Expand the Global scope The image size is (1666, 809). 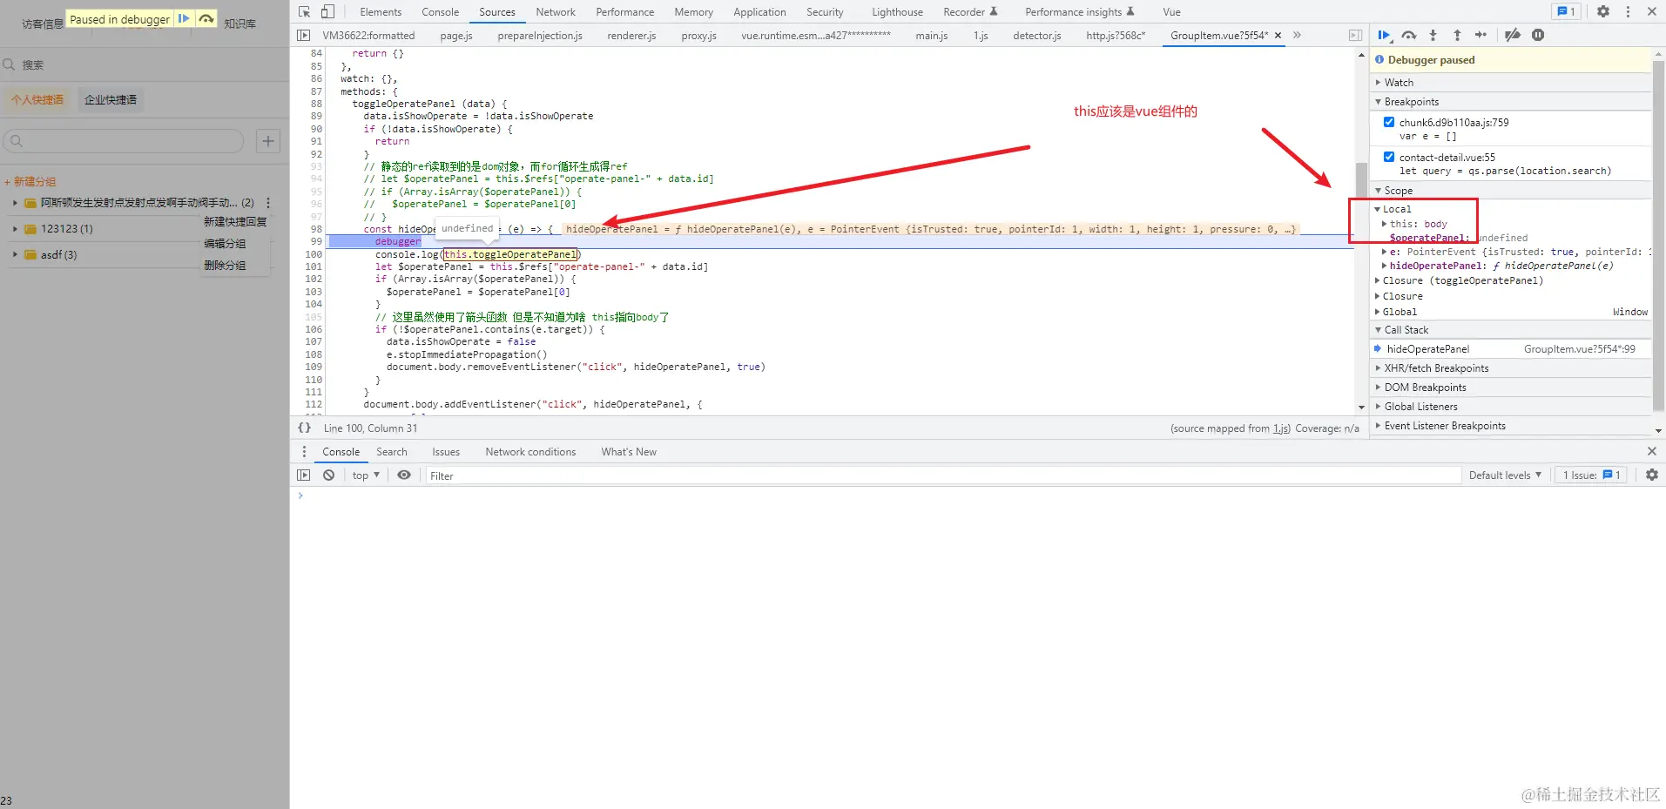(1378, 312)
